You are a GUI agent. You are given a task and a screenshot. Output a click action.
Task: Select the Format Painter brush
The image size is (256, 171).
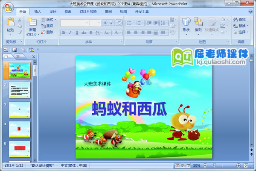pyautogui.click(x=20, y=32)
